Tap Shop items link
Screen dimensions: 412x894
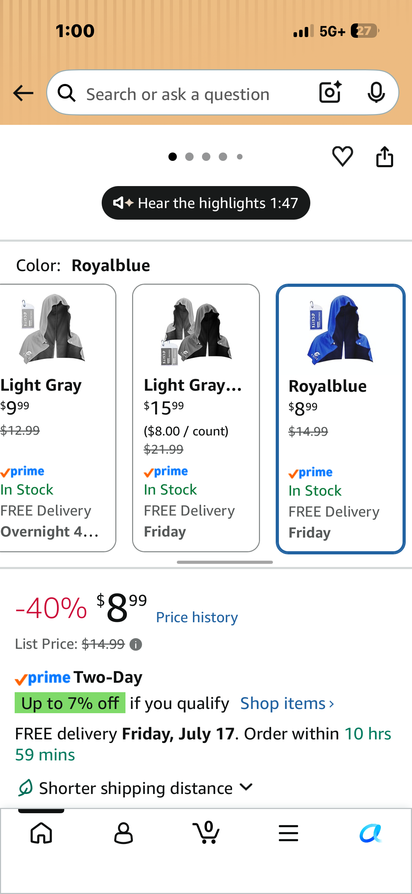tap(287, 703)
